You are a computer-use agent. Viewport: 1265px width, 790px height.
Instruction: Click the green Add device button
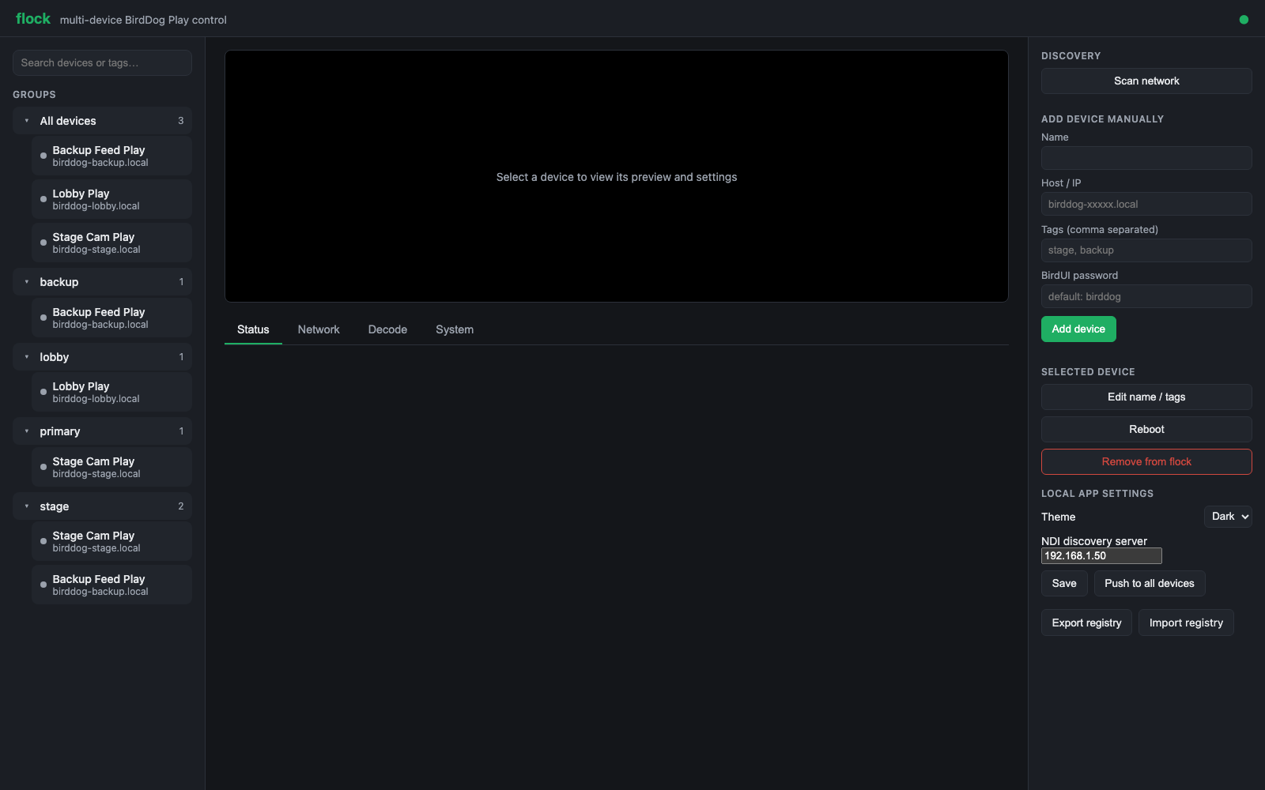[1078, 329]
